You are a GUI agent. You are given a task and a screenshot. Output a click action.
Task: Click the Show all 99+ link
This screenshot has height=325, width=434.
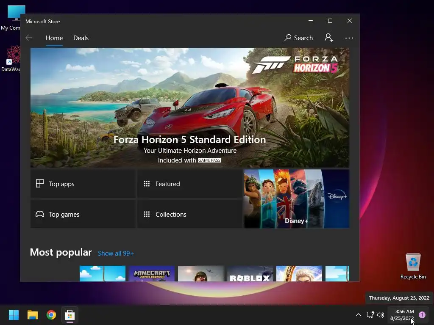116,253
